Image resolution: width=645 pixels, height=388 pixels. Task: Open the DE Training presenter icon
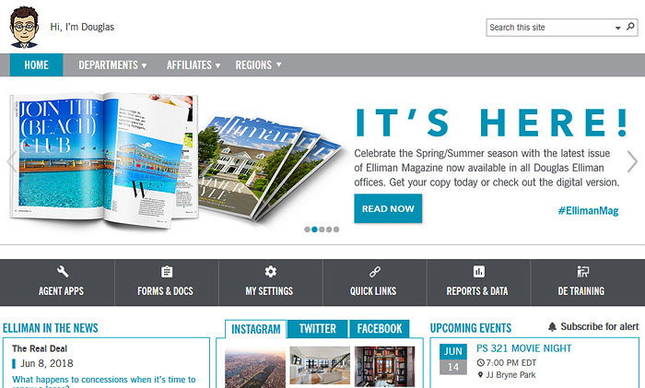582,272
